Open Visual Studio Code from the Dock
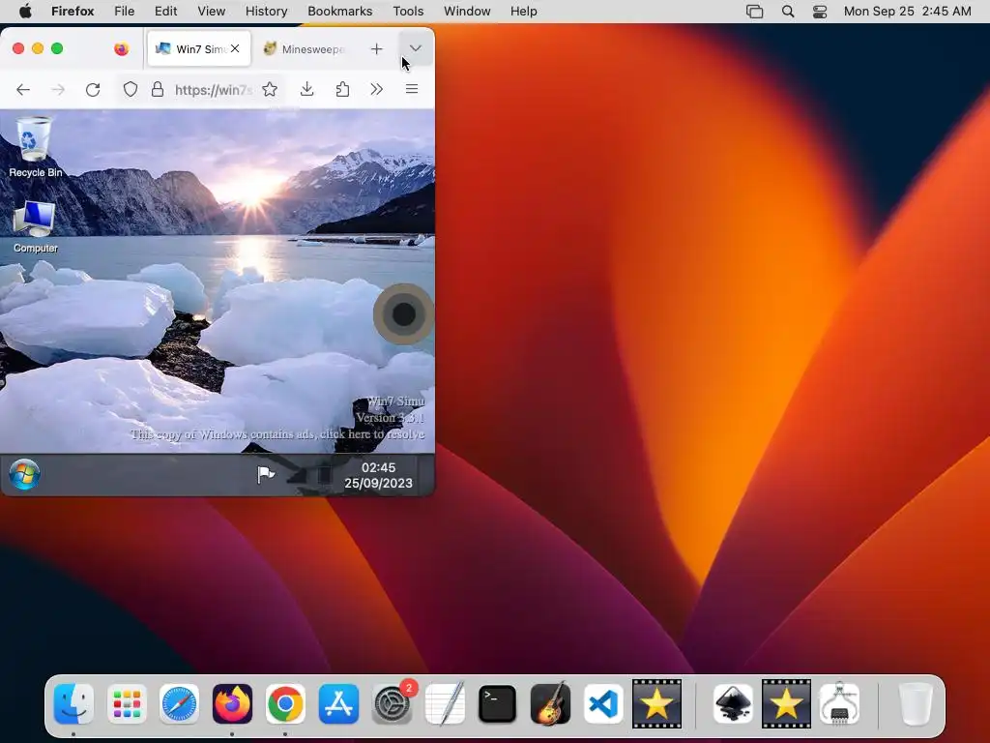990x743 pixels. click(603, 704)
